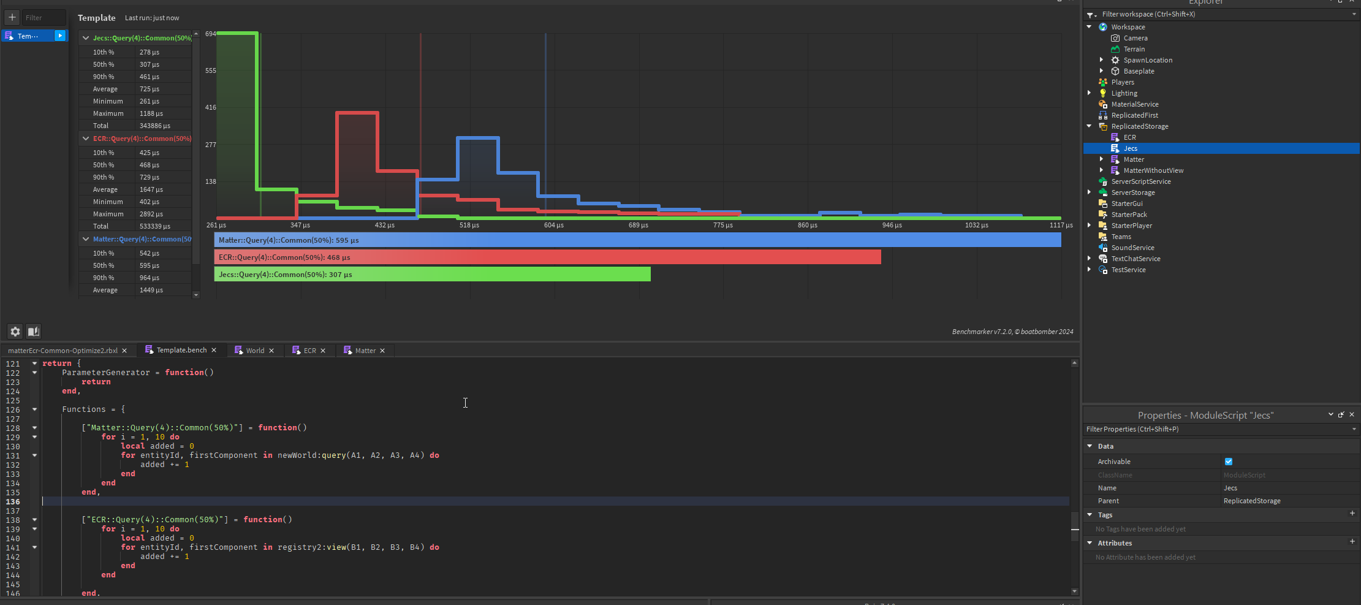Select the Terrain item icon
The image size is (1361, 605).
(1115, 49)
